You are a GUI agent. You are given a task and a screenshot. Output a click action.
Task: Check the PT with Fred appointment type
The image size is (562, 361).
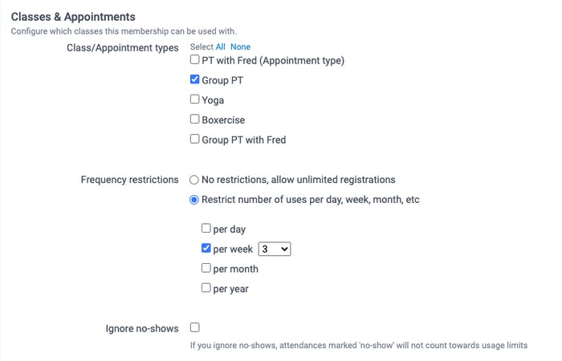click(195, 60)
